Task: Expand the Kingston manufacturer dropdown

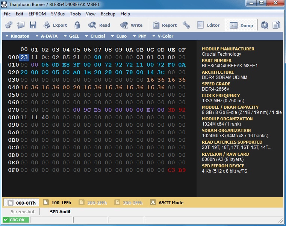Action: pyautogui.click(x=18, y=36)
